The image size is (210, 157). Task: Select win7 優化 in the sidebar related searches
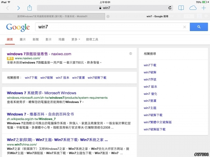tap(150, 94)
